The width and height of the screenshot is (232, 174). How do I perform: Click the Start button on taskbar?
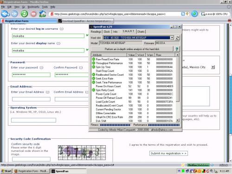(x=6, y=171)
